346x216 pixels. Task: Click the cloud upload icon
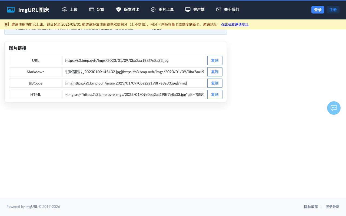(65, 9)
